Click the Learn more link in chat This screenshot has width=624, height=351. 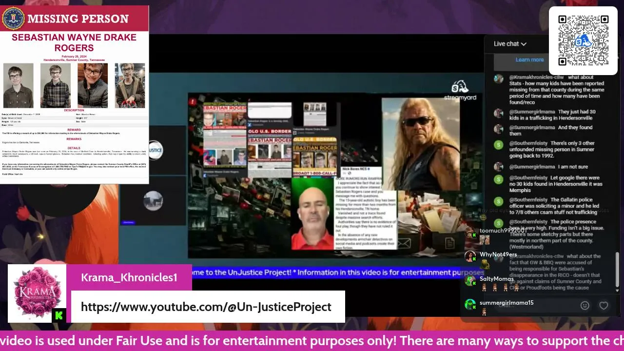pos(529,60)
